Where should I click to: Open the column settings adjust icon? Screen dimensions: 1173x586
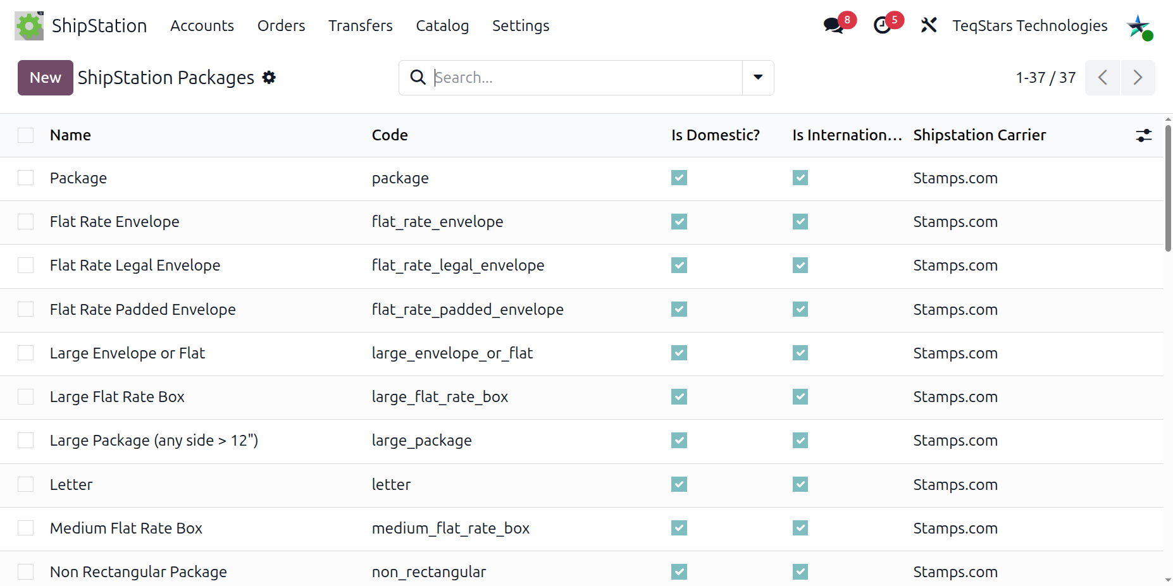tap(1143, 135)
